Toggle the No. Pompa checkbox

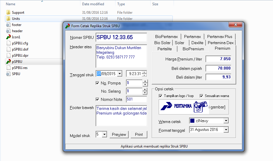tap(97, 83)
